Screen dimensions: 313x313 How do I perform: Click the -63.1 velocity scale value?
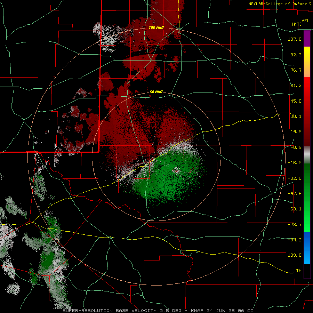click(295, 209)
